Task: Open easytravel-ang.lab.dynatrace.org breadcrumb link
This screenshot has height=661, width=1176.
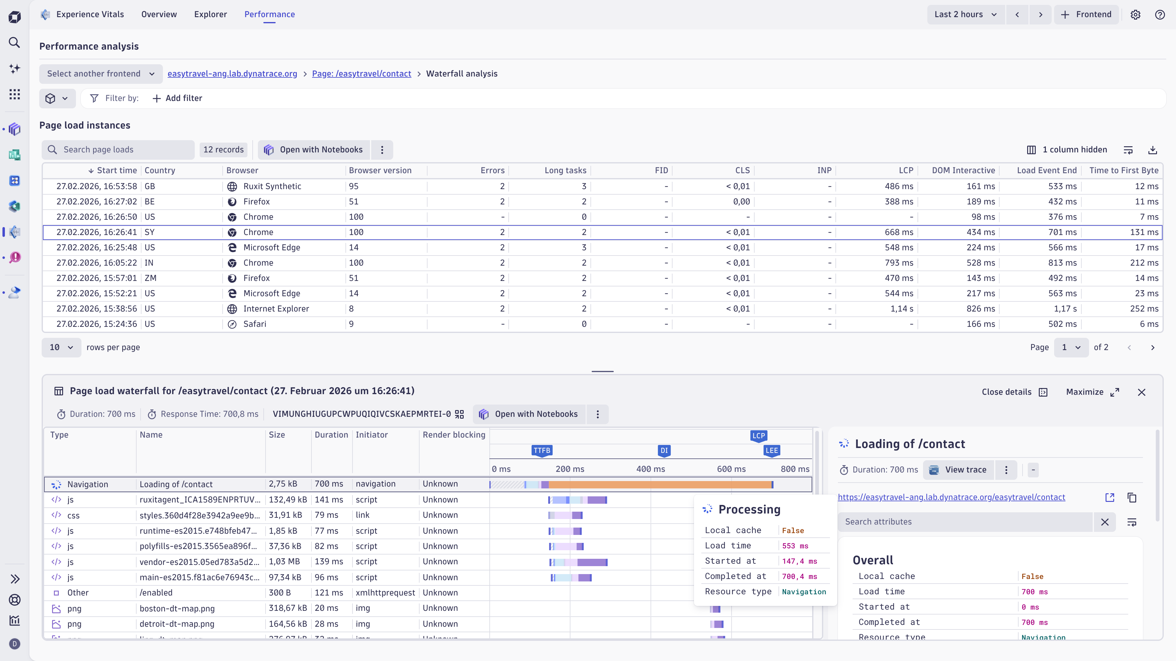Action: pyautogui.click(x=232, y=74)
